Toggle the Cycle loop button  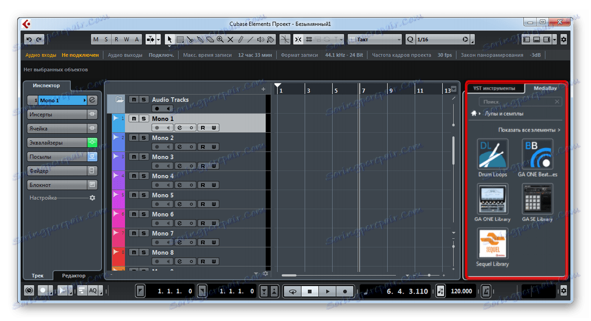(292, 291)
